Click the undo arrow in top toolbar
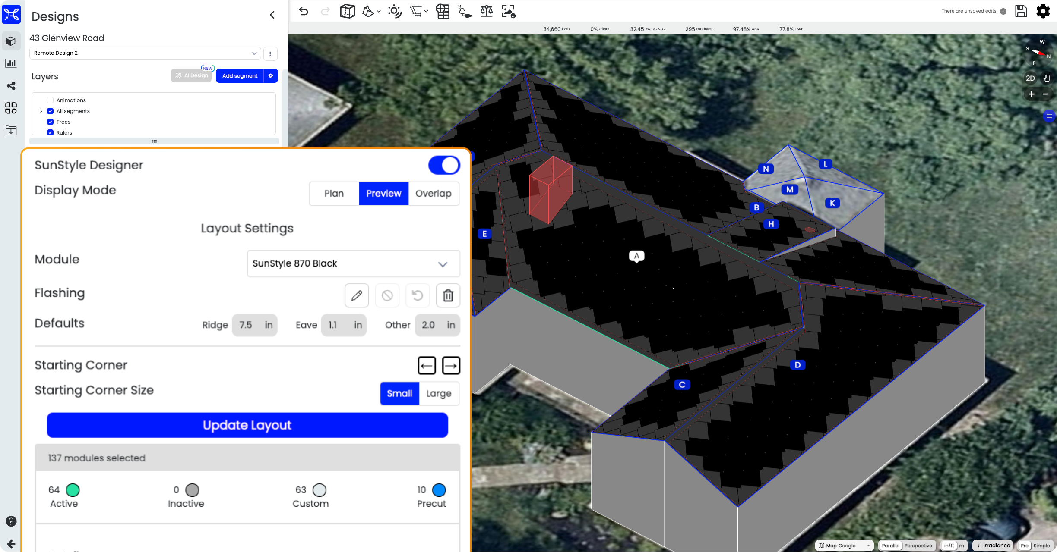This screenshot has width=1057, height=552. 304,11
